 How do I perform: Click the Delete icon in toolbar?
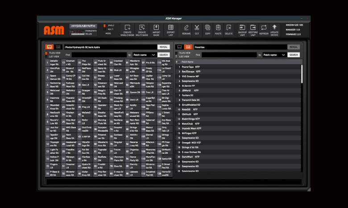coord(229,28)
